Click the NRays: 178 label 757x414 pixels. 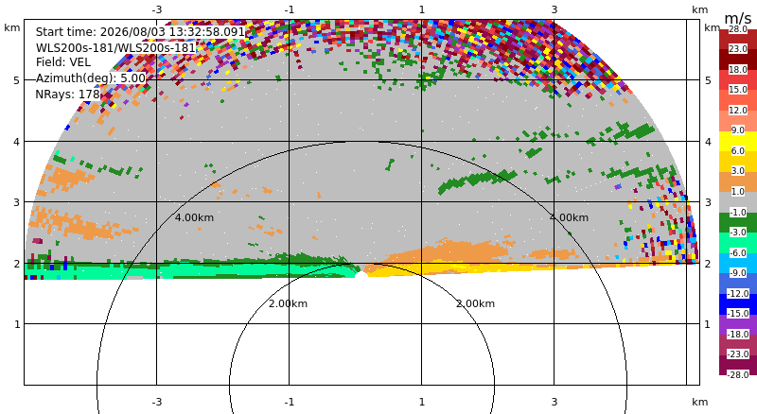[x=67, y=94]
